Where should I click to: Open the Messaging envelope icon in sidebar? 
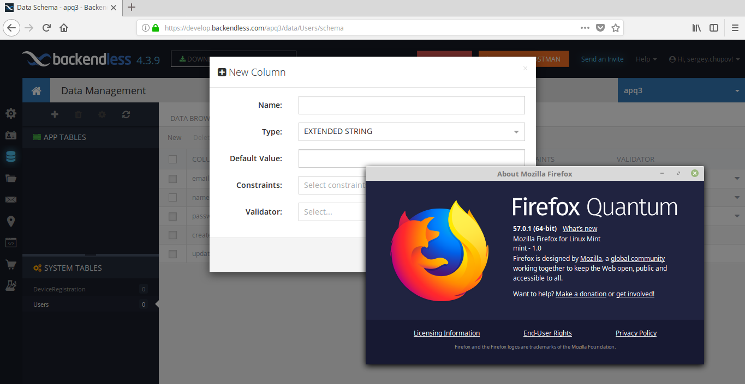pyautogui.click(x=11, y=200)
